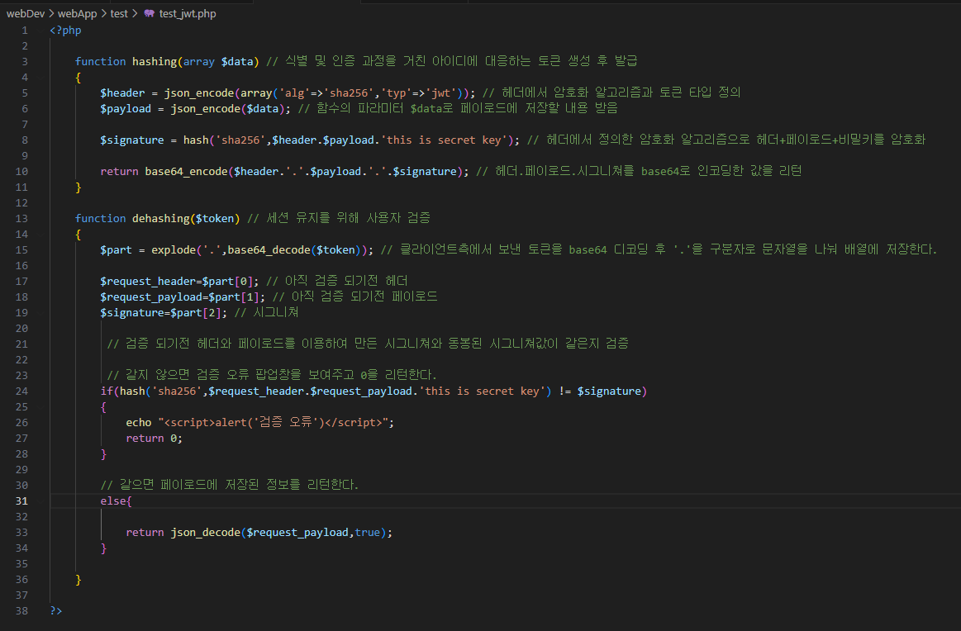This screenshot has height=631, width=961.
Task: Click the $data parameter on line 3
Action: pos(237,61)
